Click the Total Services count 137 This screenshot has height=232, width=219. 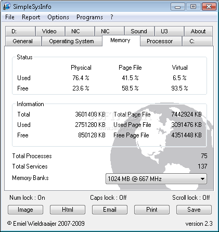pyautogui.click(x=202, y=166)
